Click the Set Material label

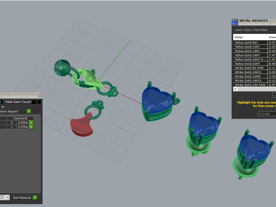tap(22, 198)
